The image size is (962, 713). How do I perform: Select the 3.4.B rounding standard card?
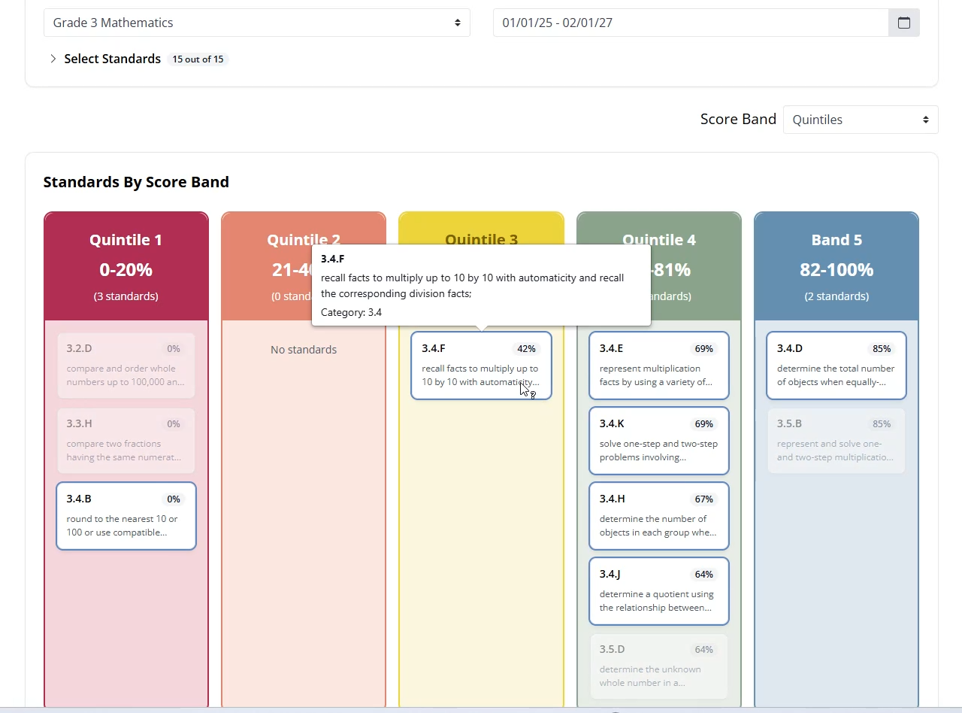(x=126, y=516)
